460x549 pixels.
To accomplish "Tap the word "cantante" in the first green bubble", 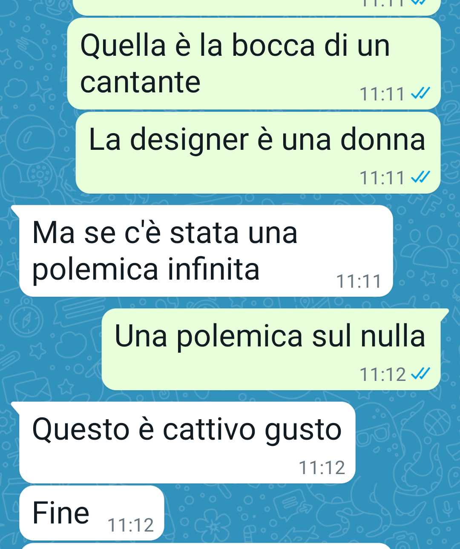I will [x=140, y=82].
